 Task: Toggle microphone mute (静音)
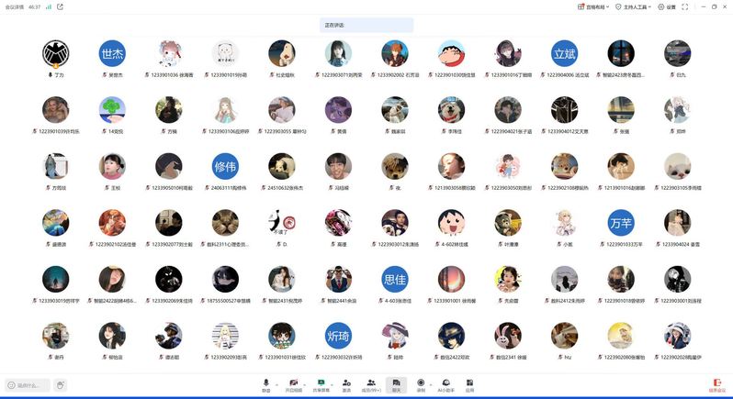(x=265, y=384)
